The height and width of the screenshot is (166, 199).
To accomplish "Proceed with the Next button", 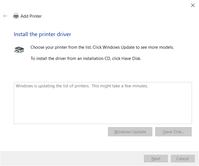I will point(156,158).
